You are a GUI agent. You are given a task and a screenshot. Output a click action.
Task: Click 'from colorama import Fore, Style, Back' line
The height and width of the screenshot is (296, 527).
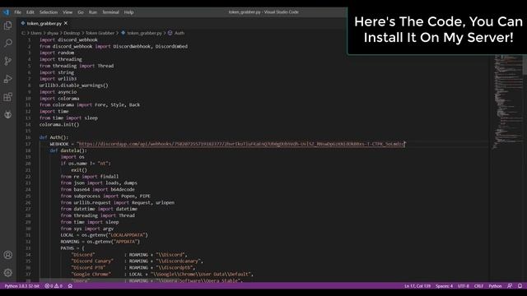pyautogui.click(x=90, y=104)
